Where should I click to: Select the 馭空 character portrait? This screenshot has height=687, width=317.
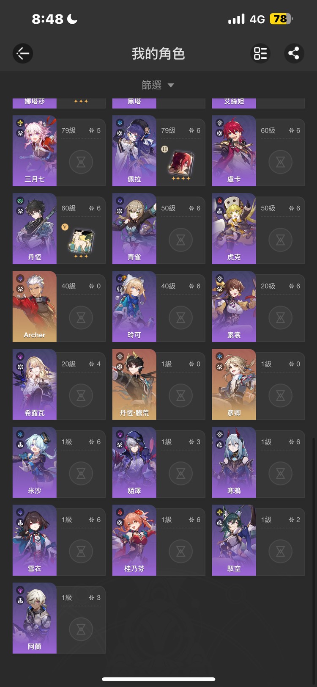click(x=234, y=540)
